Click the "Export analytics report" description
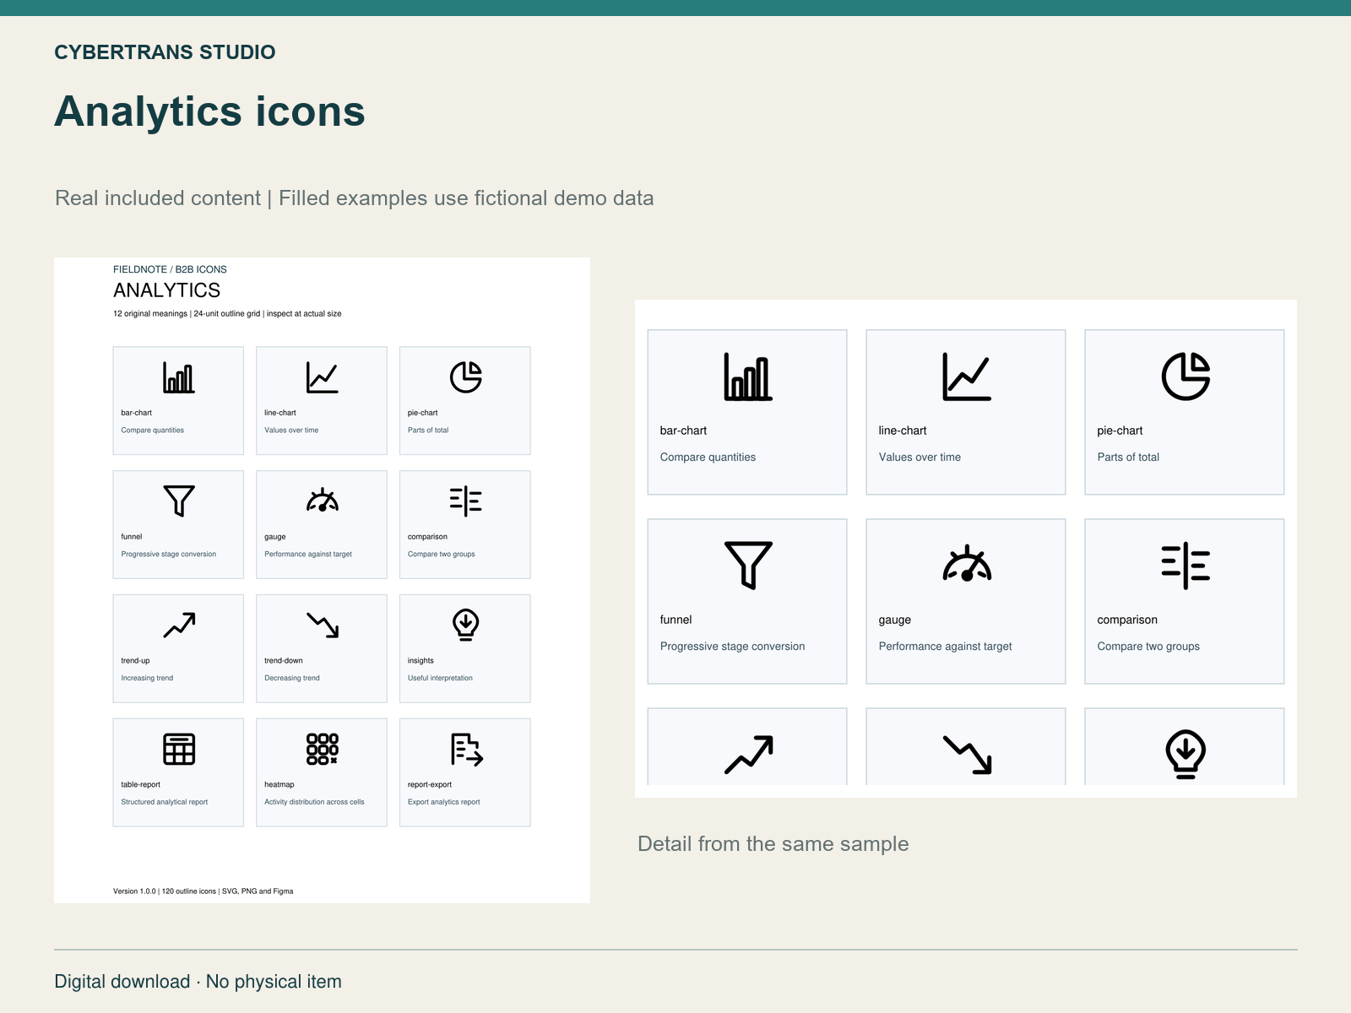This screenshot has width=1351, height=1013. [443, 802]
